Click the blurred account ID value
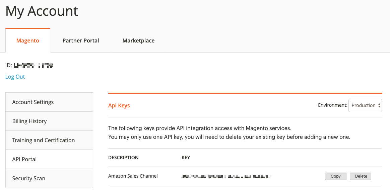390x190 pixels. pyautogui.click(x=33, y=66)
